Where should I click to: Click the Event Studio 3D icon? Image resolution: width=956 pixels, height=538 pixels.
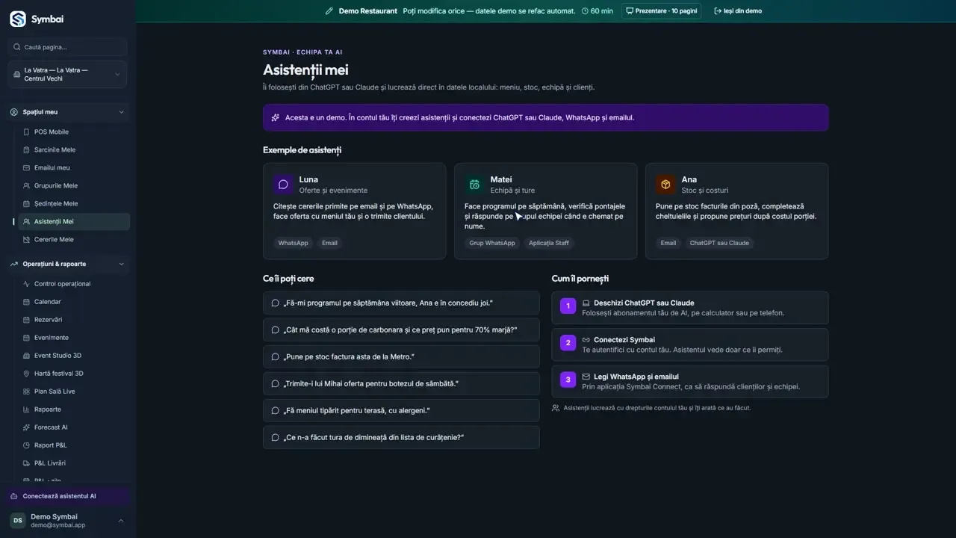pyautogui.click(x=27, y=356)
